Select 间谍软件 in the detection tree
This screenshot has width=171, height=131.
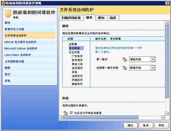click(77, 80)
